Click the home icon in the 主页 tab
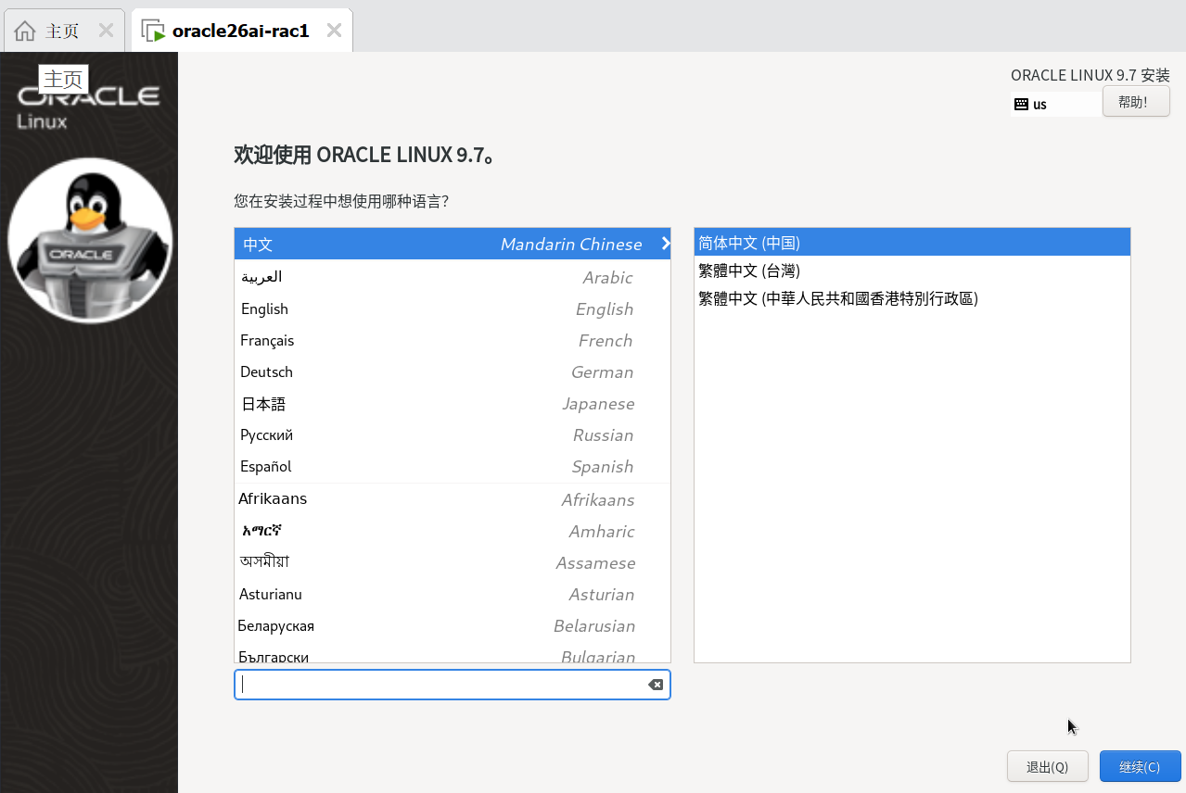Screen dimensions: 1186x793 (25, 31)
